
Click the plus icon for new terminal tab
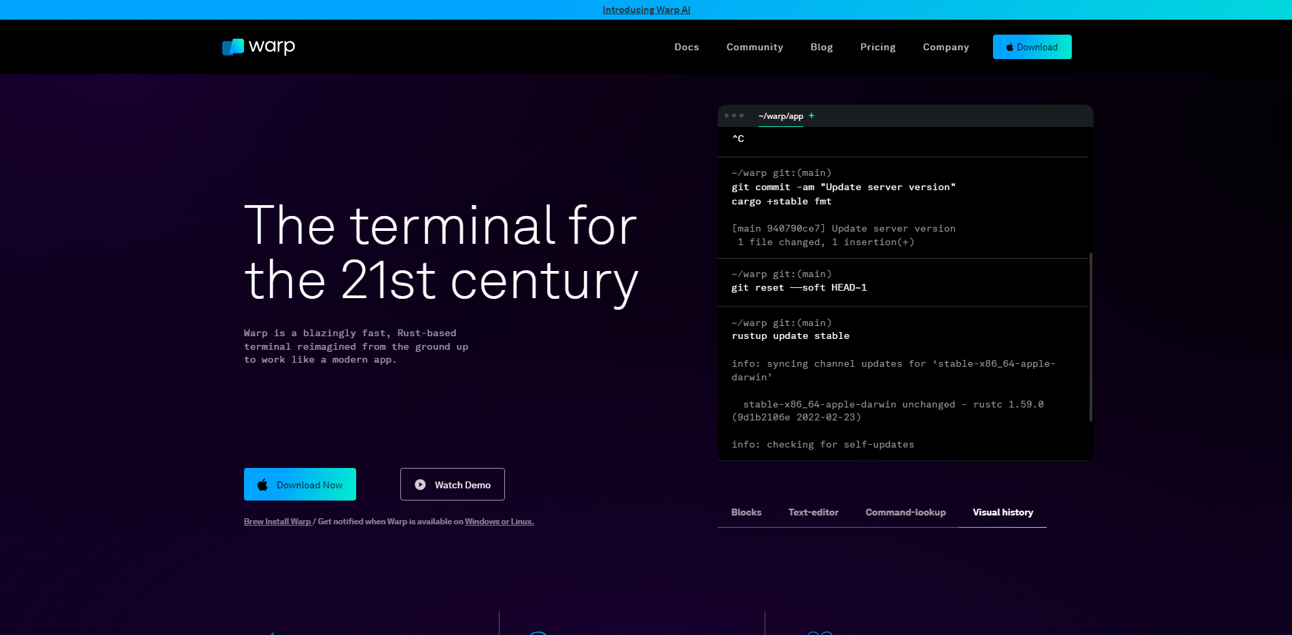point(811,115)
